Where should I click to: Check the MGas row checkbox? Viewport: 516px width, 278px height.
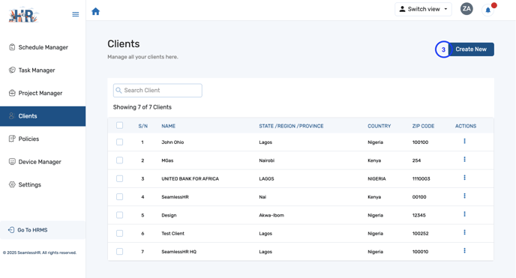click(119, 160)
